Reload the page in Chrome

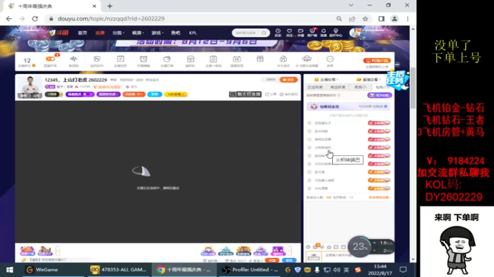point(35,18)
